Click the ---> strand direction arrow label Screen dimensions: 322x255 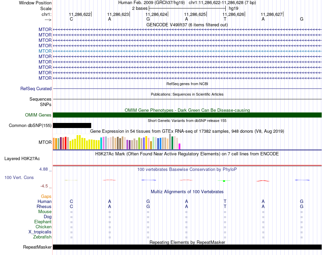click(48, 20)
